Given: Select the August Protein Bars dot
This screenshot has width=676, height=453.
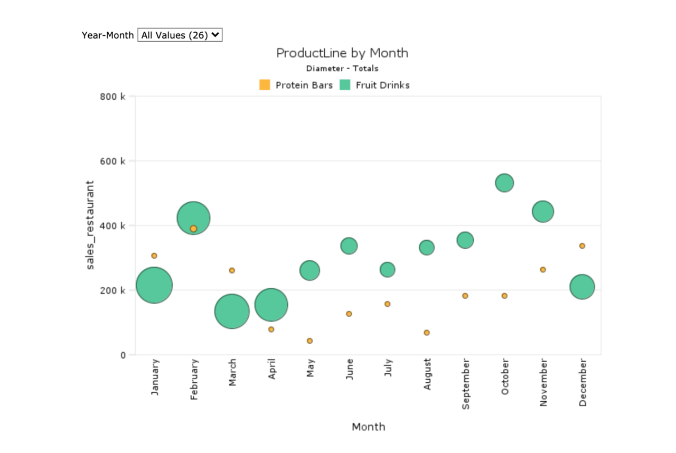Looking at the screenshot, I should pyautogui.click(x=427, y=333).
